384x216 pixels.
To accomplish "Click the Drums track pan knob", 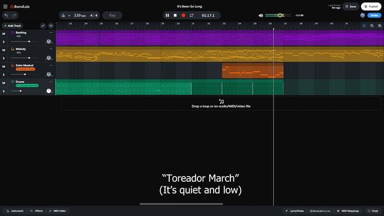I will (49, 91).
